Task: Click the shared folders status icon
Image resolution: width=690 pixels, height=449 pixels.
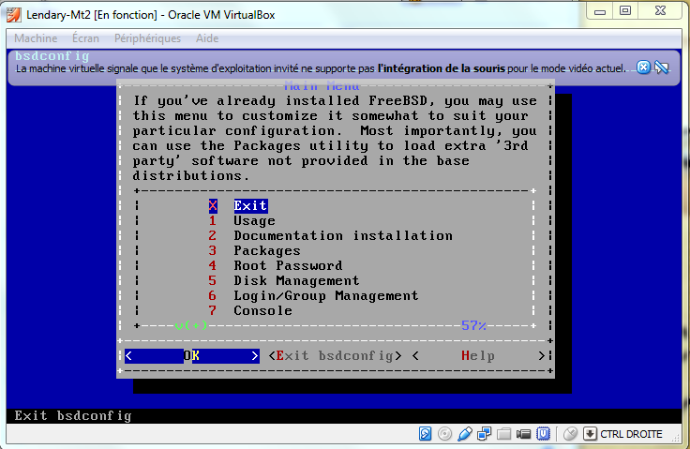Action: coord(503,434)
